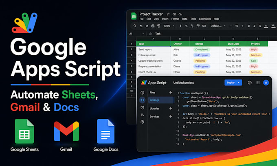The image size is (277, 166).
Task: Star the Project Tracker document
Action: 168,14
